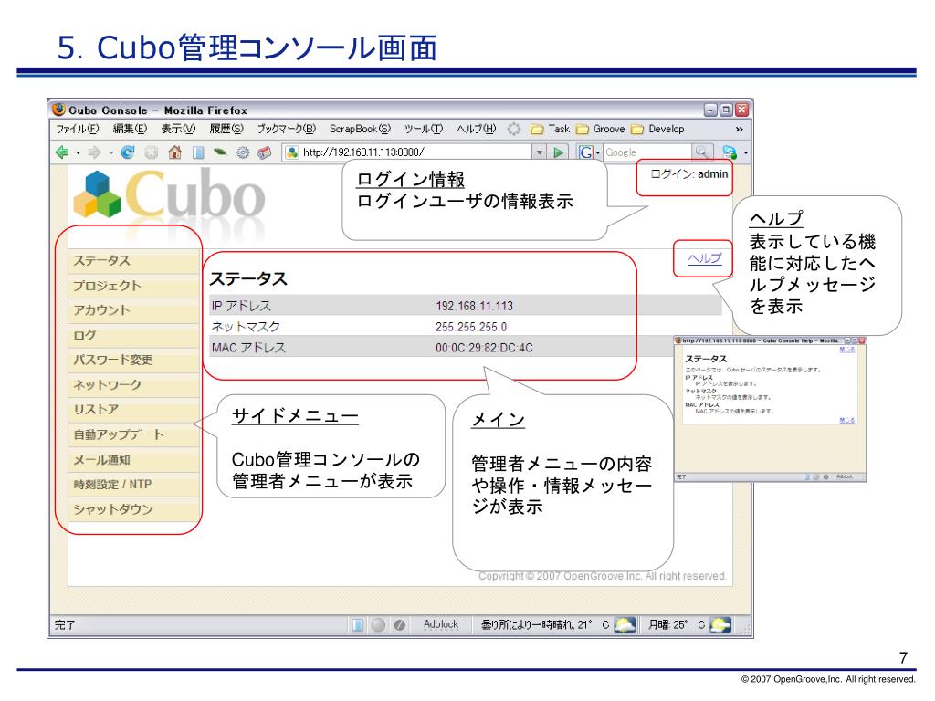Expand the bookmarks toolbar overflow chevron
The height and width of the screenshot is (701, 935).
[740, 130]
